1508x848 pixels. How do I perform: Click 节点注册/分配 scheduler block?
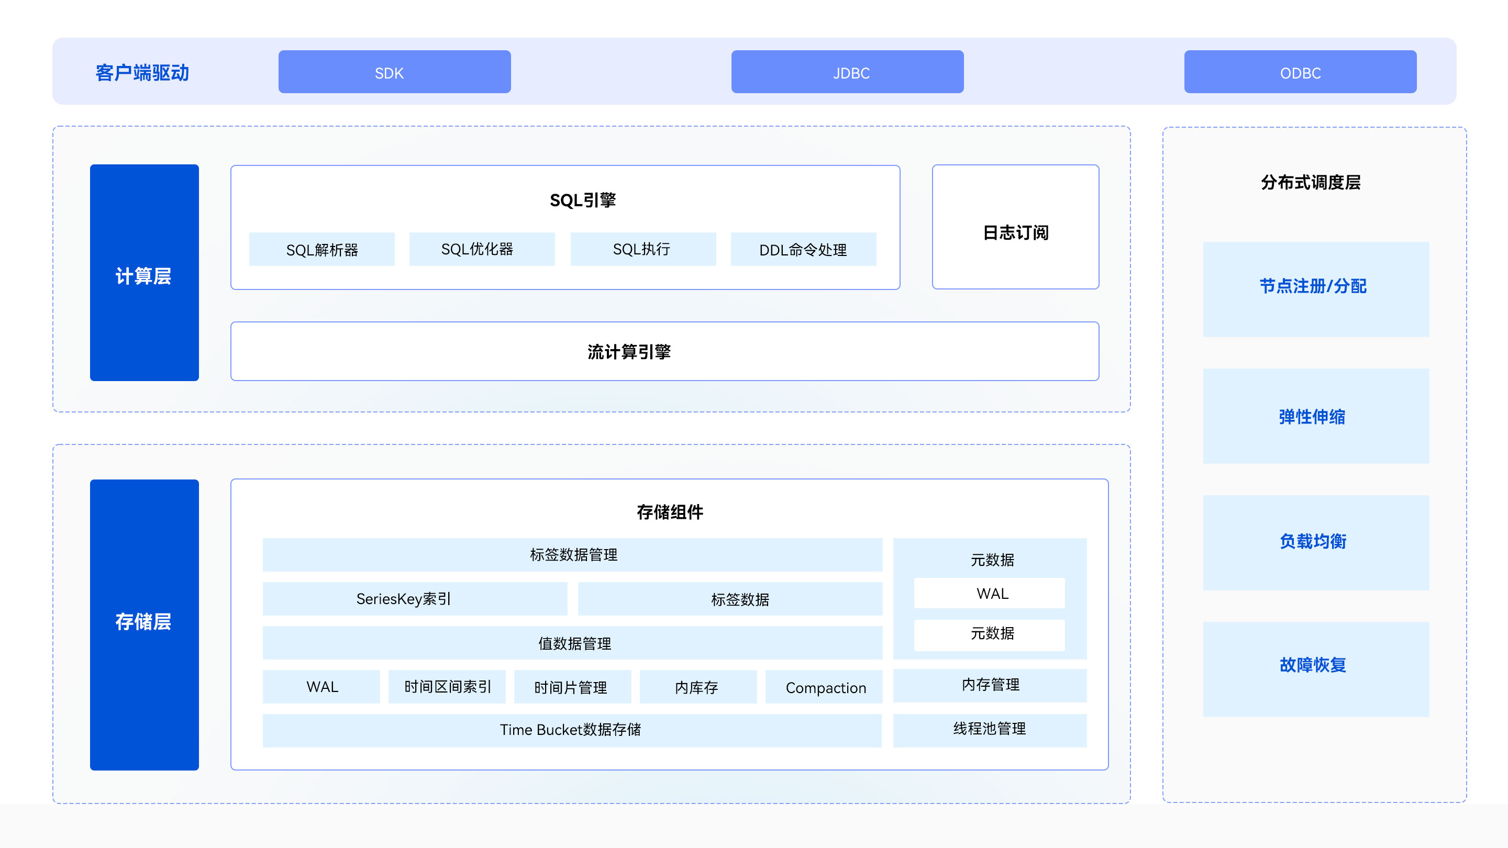tap(1315, 289)
